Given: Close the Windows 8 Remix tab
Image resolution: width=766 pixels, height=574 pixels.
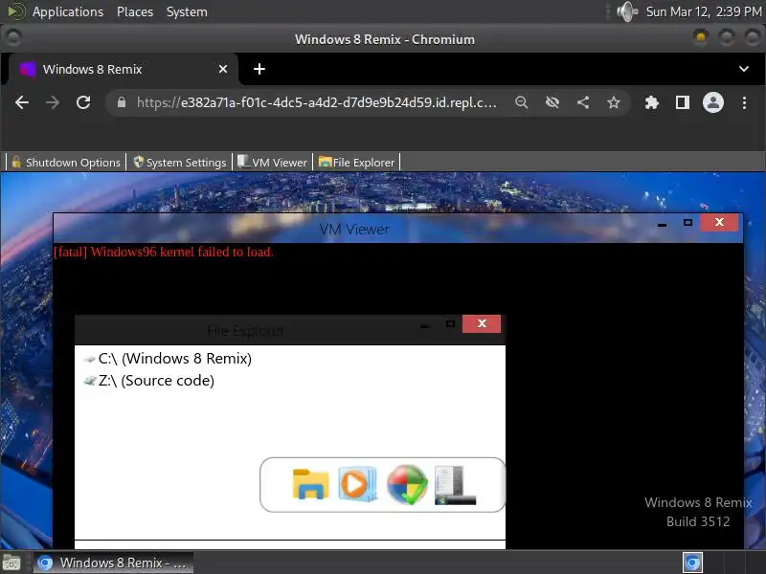Looking at the screenshot, I should (223, 69).
